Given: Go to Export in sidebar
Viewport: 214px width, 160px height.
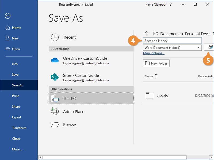Looking at the screenshot, I should tap(17, 117).
